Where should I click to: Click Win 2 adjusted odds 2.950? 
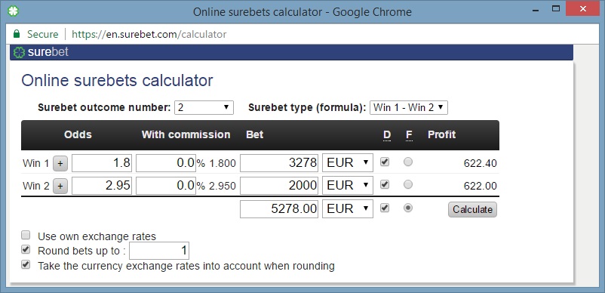click(x=223, y=186)
